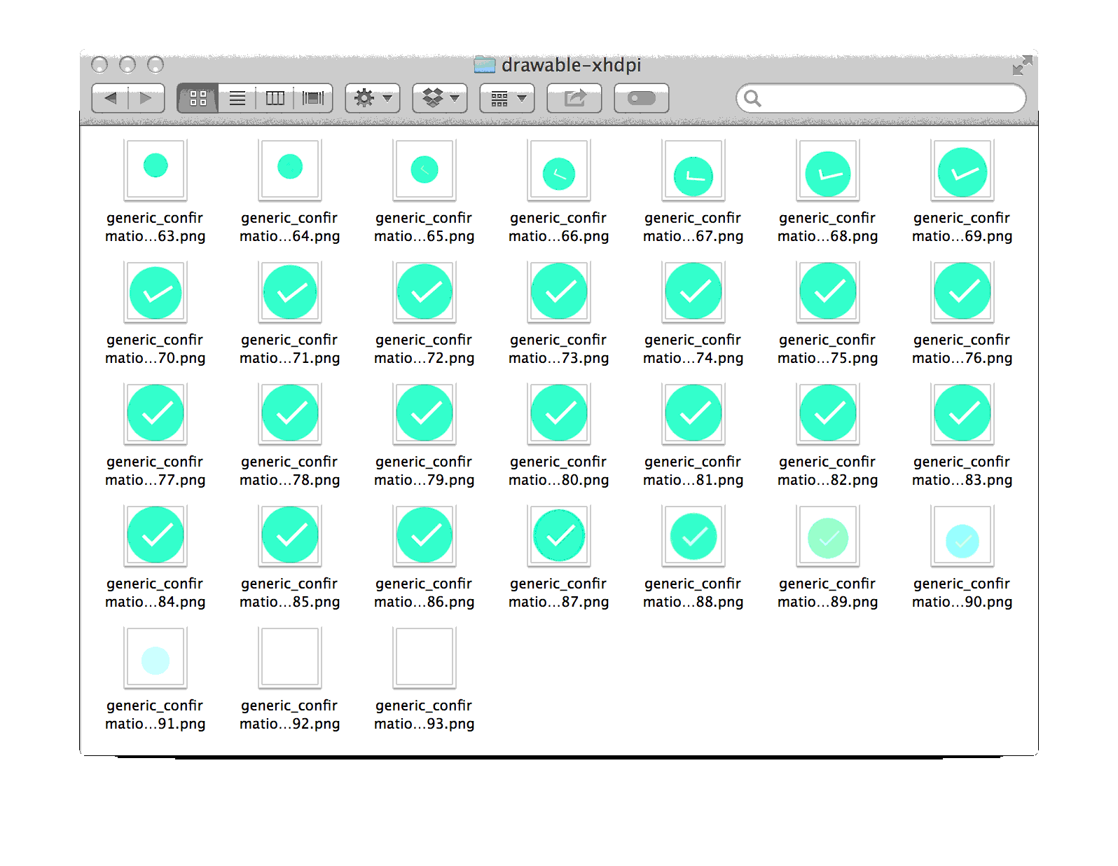Select checkmark icon of file 75.png
The height and width of the screenshot is (866, 1118).
pyautogui.click(x=828, y=292)
